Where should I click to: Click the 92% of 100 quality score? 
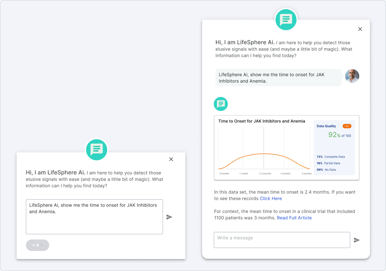[340, 135]
